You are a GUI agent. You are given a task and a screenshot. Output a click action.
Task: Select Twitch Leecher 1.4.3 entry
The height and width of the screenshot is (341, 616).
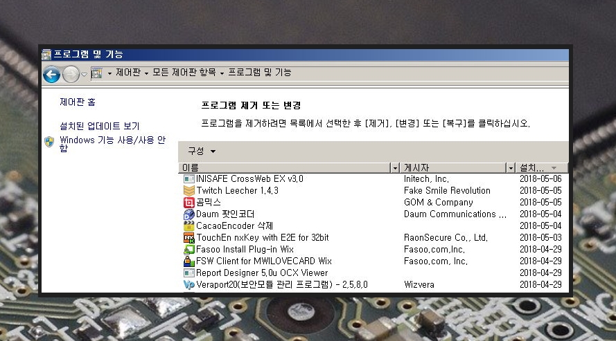point(237,191)
